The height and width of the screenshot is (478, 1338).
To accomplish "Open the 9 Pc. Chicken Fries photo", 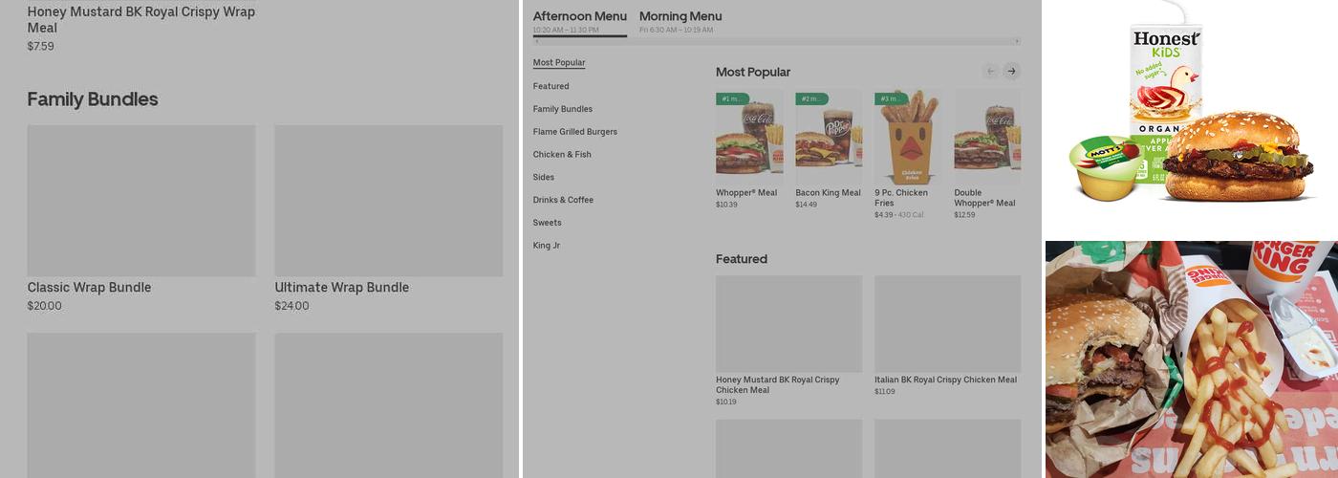I will tap(908, 137).
